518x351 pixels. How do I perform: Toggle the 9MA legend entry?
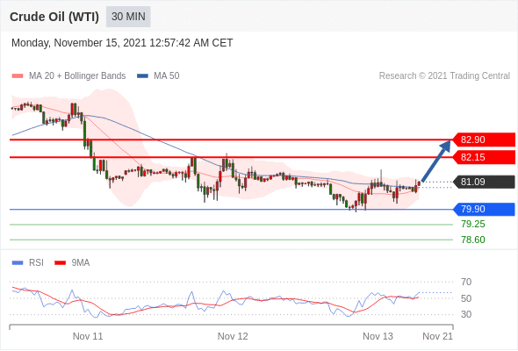pyautogui.click(x=72, y=263)
